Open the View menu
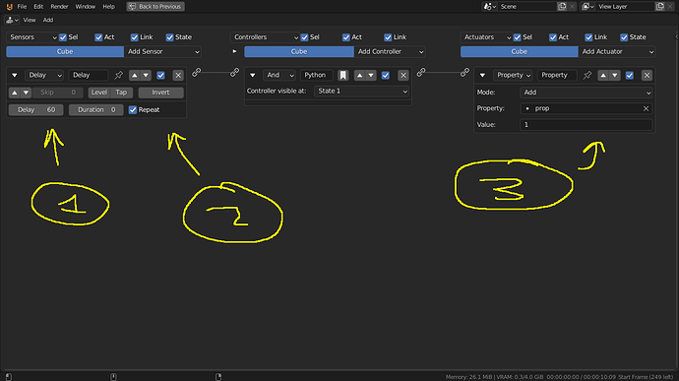 pos(30,20)
